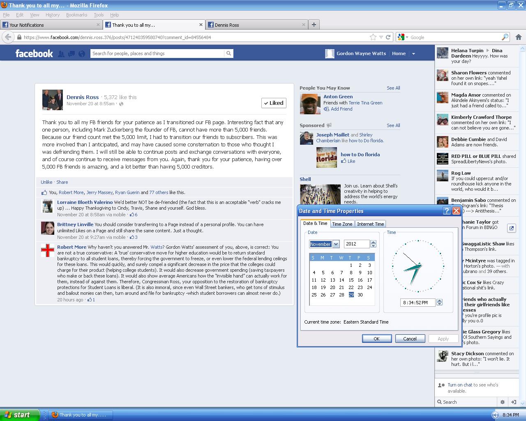Click the Firefox taskbar button
526x421 pixels.
point(81,415)
